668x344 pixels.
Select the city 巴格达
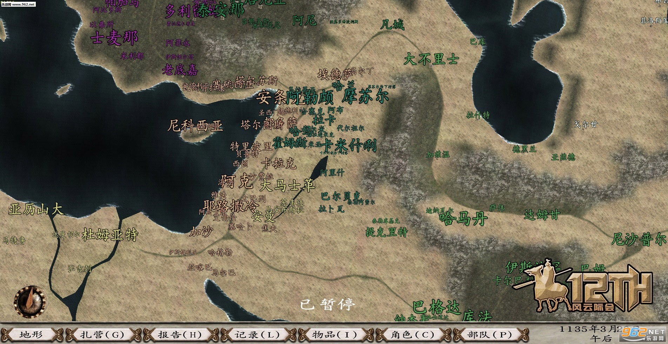point(436,307)
